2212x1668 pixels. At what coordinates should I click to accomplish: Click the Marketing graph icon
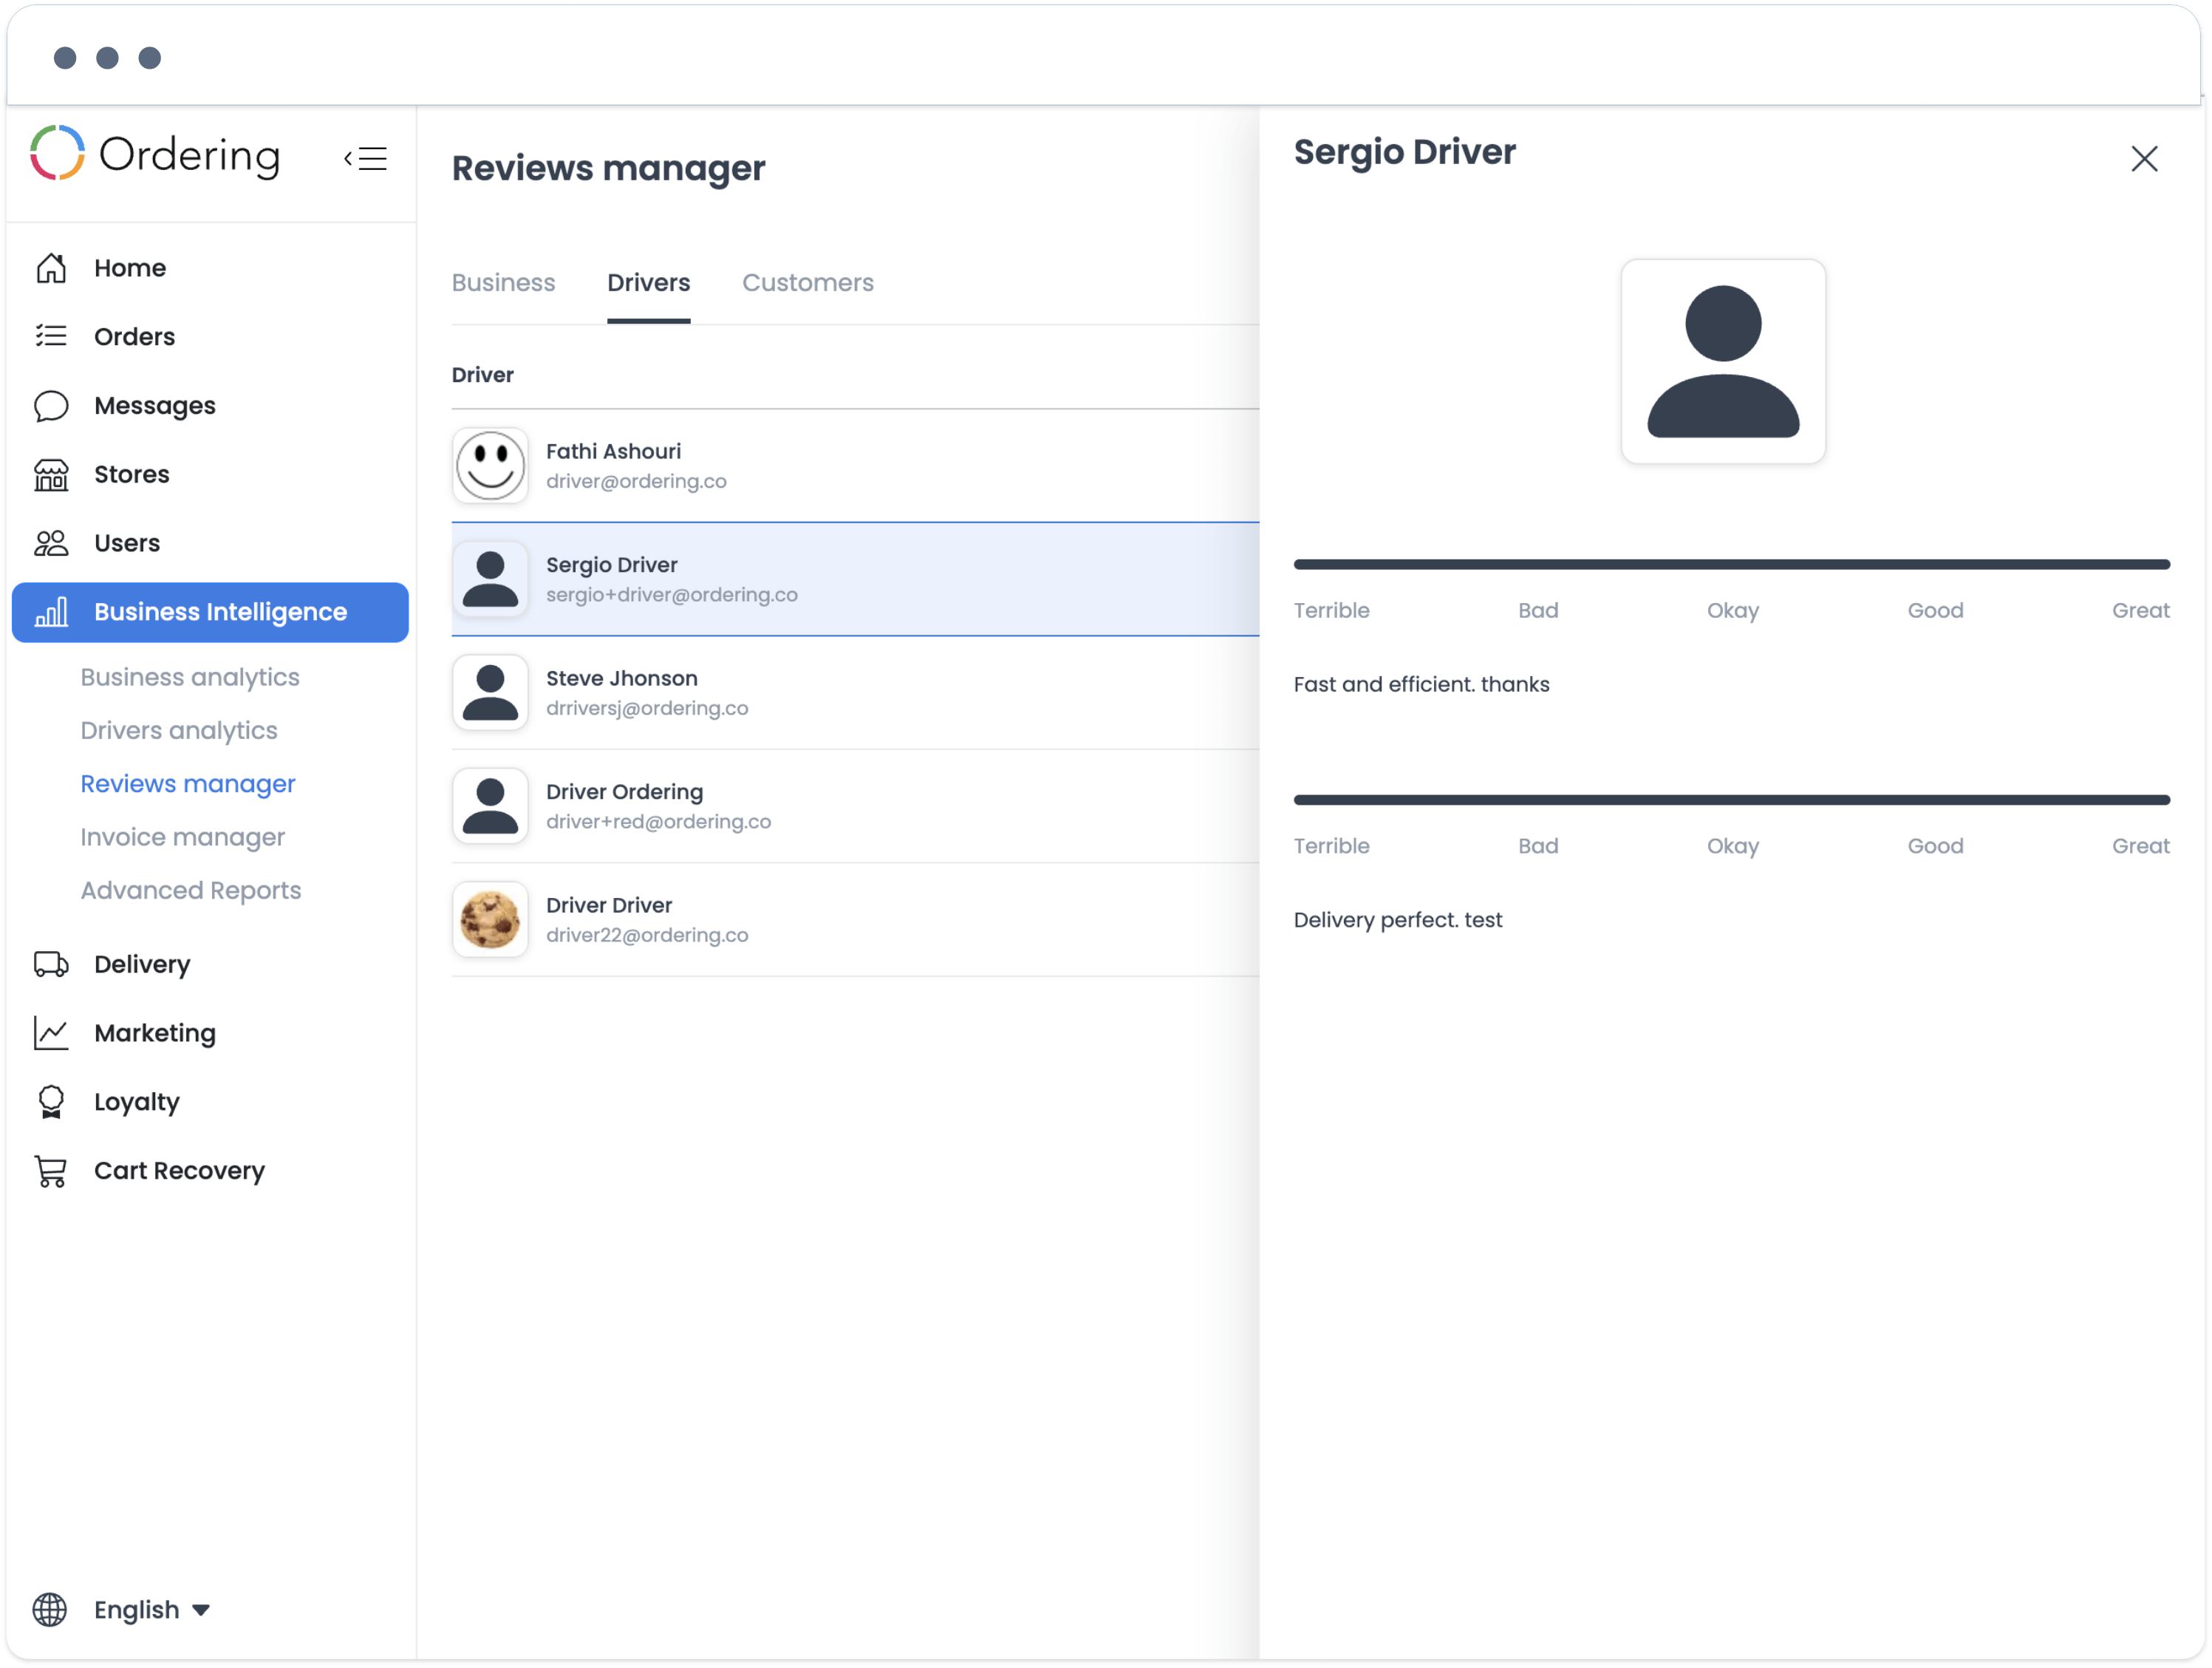coord(51,1032)
